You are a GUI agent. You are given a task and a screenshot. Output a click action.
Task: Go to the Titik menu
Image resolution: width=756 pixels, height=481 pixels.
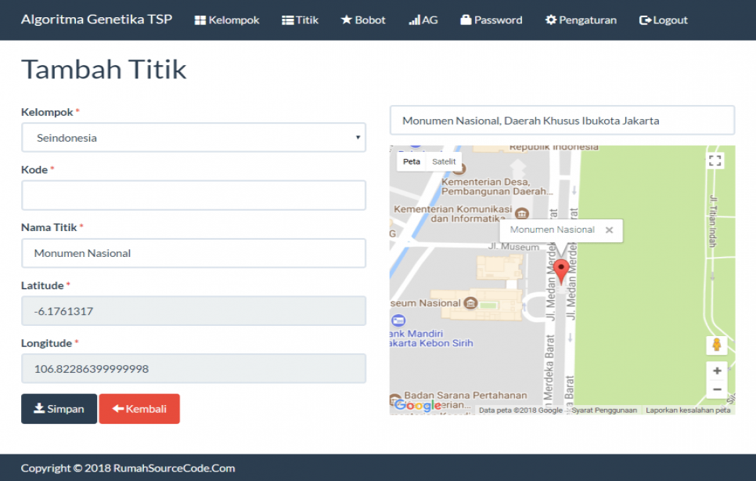tap(301, 20)
